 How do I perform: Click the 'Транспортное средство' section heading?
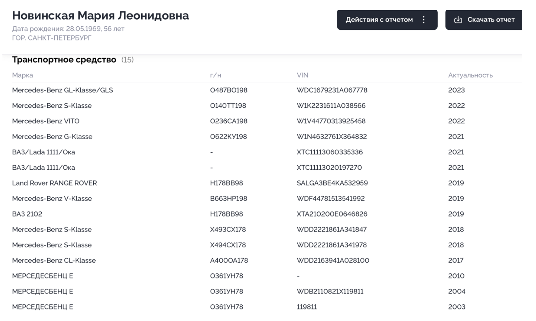click(64, 60)
